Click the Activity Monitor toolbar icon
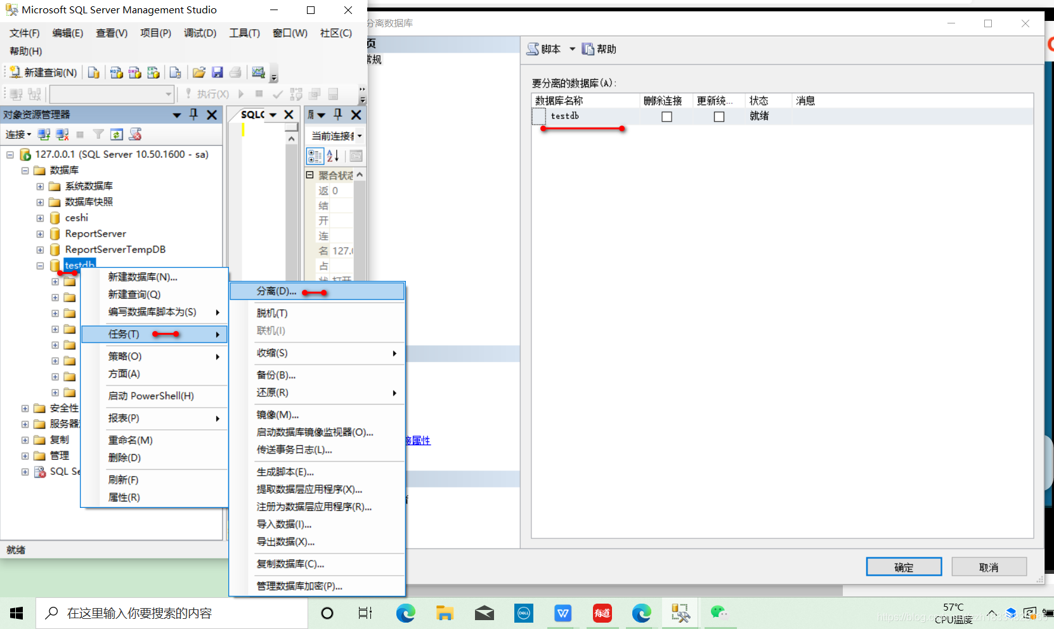Screen dimensions: 1054x629 tap(258, 72)
